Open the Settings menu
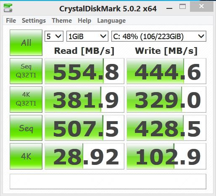Viewport: 216px width, 196px height. 34,21
